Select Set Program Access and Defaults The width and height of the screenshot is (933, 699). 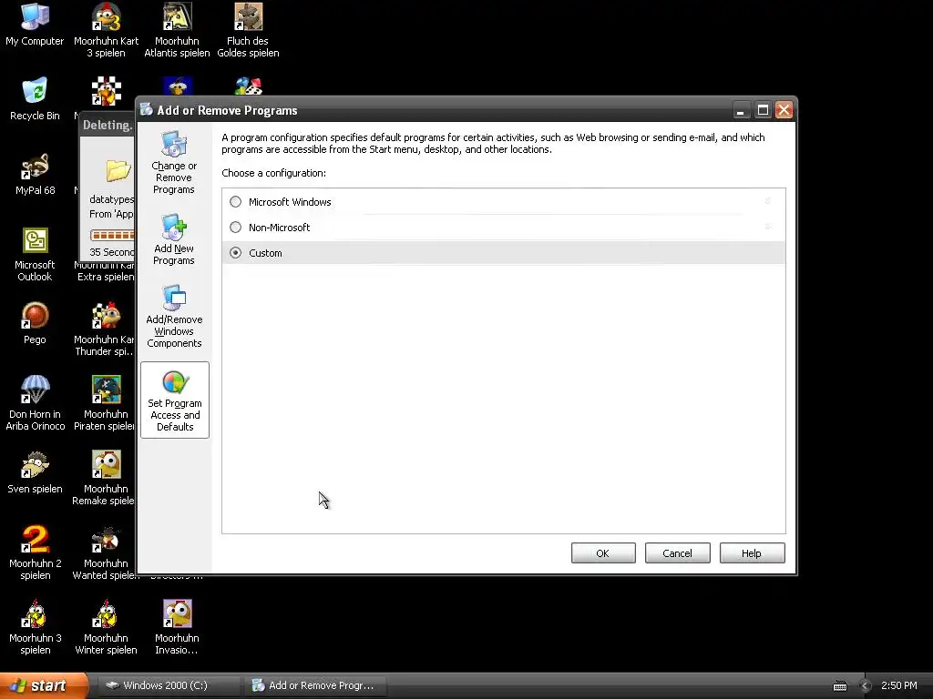[175, 400]
